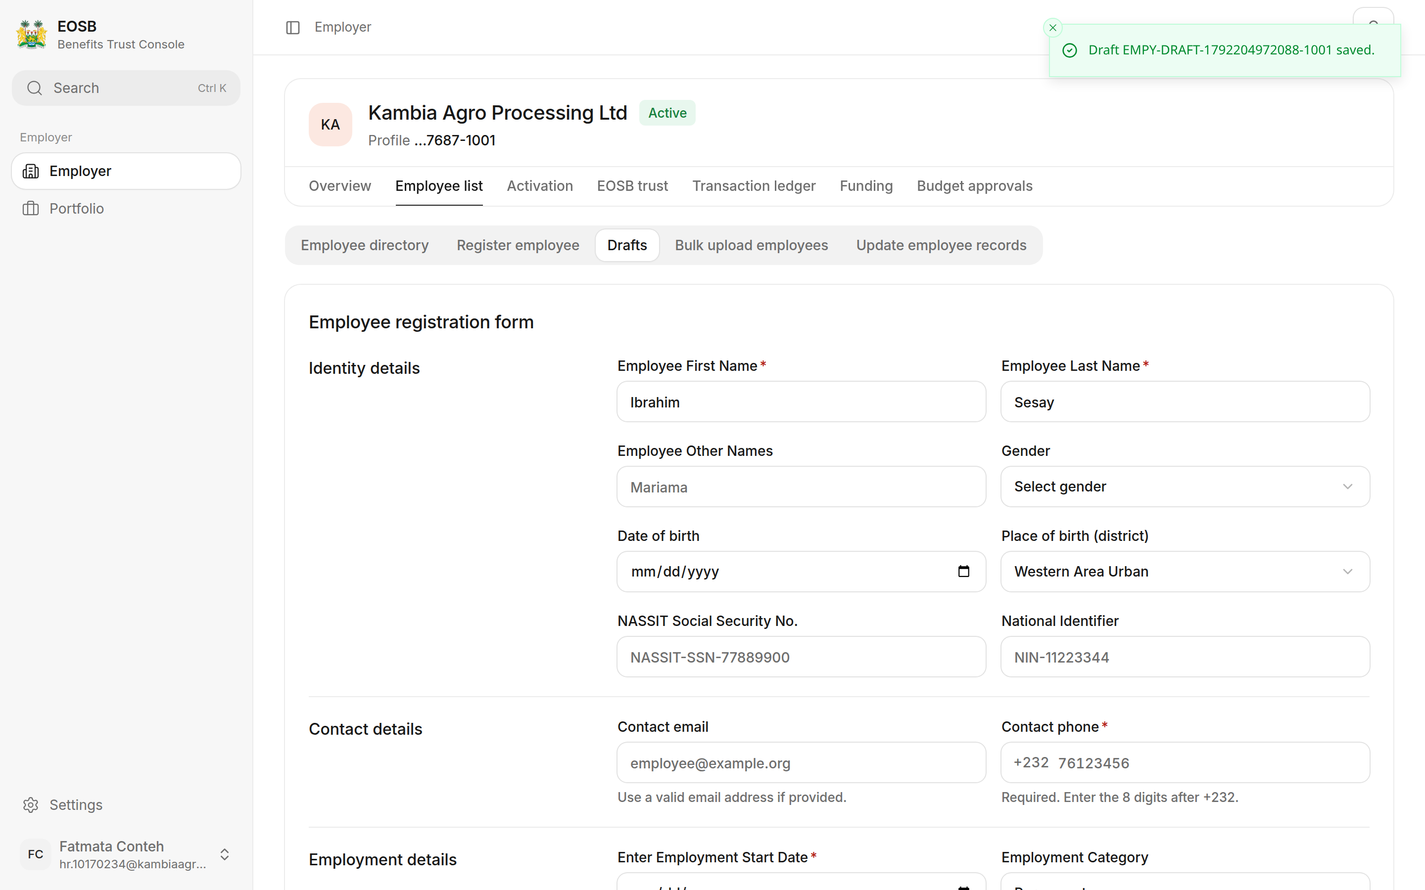1425x890 pixels.
Task: Click the Active status badge
Action: click(667, 113)
